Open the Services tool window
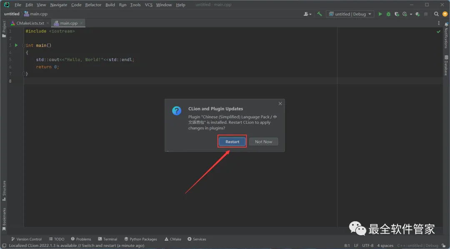The height and width of the screenshot is (249, 450). coord(197,239)
